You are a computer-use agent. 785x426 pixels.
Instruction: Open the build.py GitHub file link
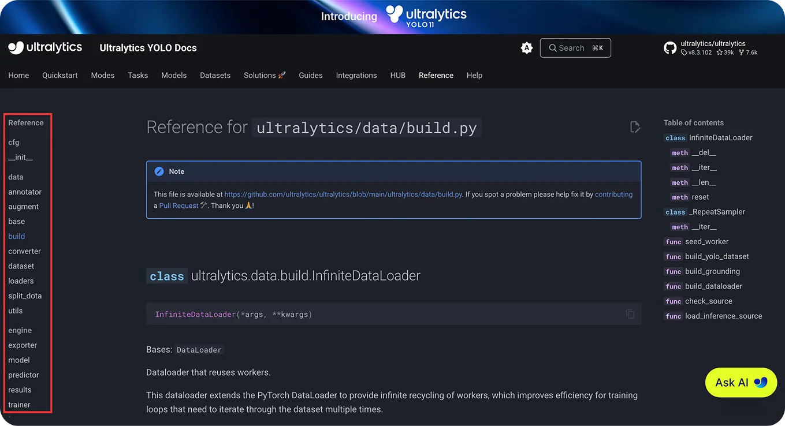coord(343,195)
